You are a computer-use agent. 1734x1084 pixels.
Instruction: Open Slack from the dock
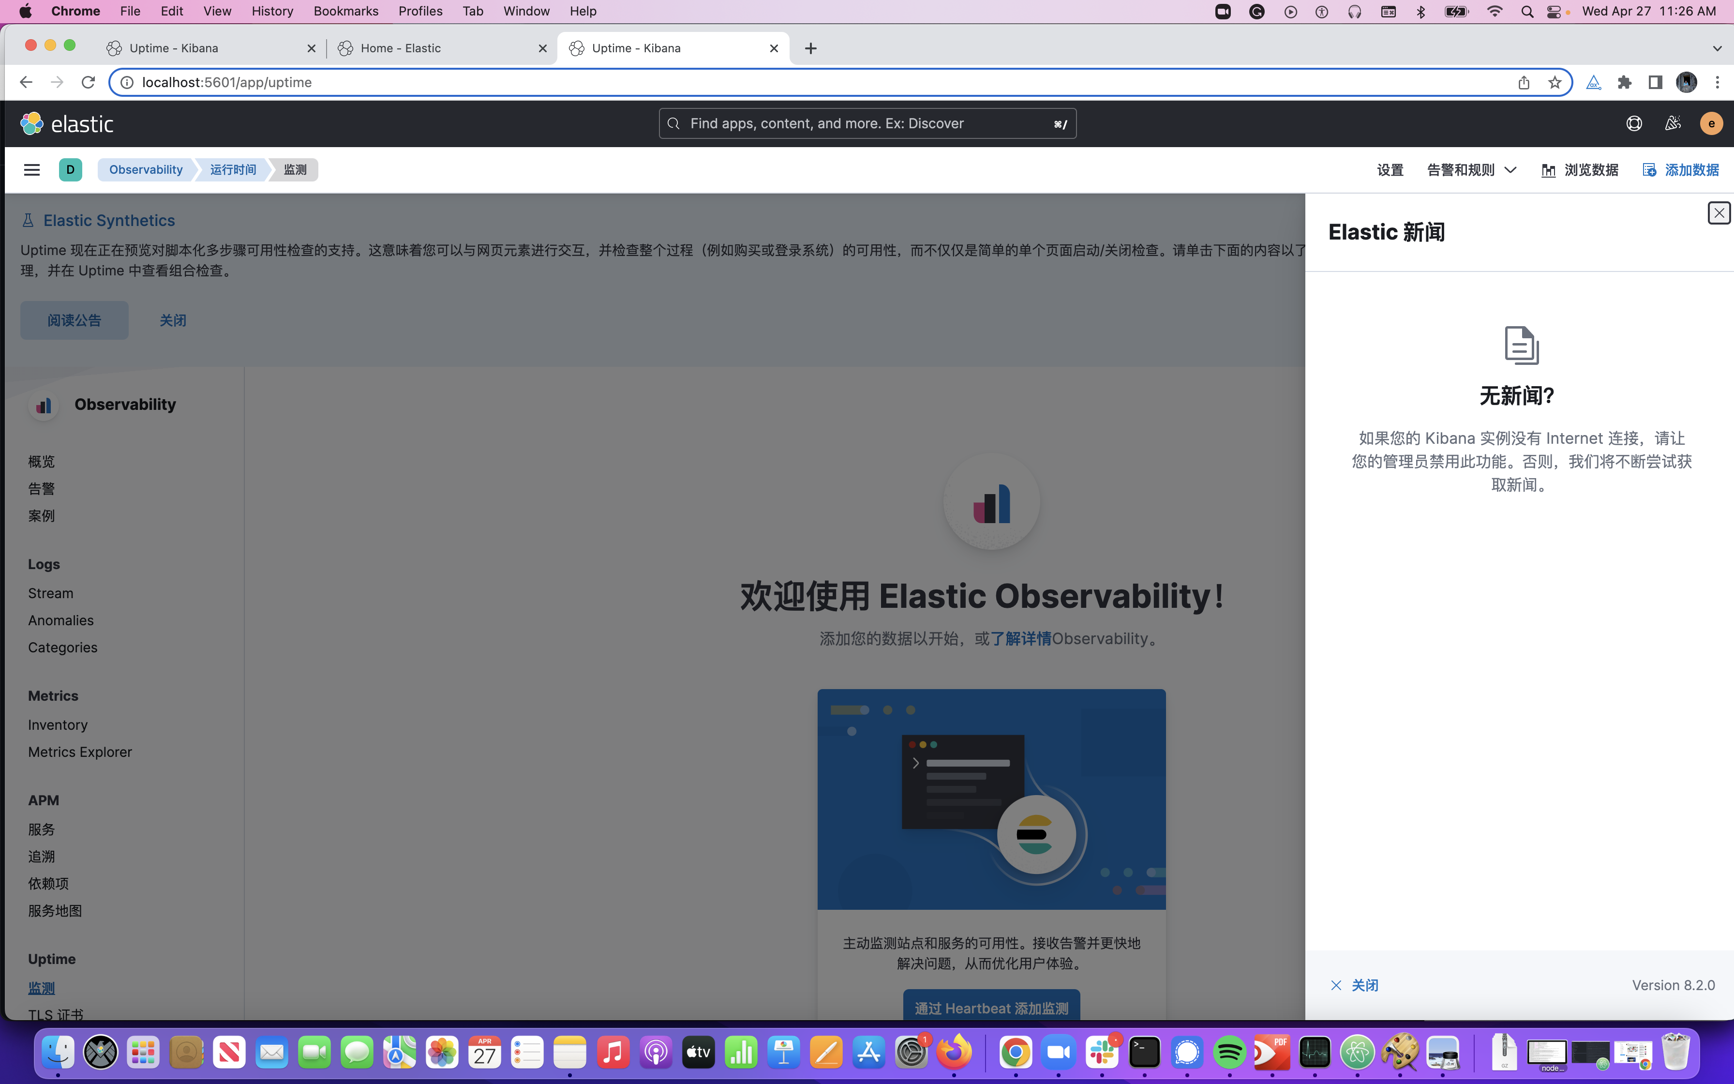(1101, 1053)
